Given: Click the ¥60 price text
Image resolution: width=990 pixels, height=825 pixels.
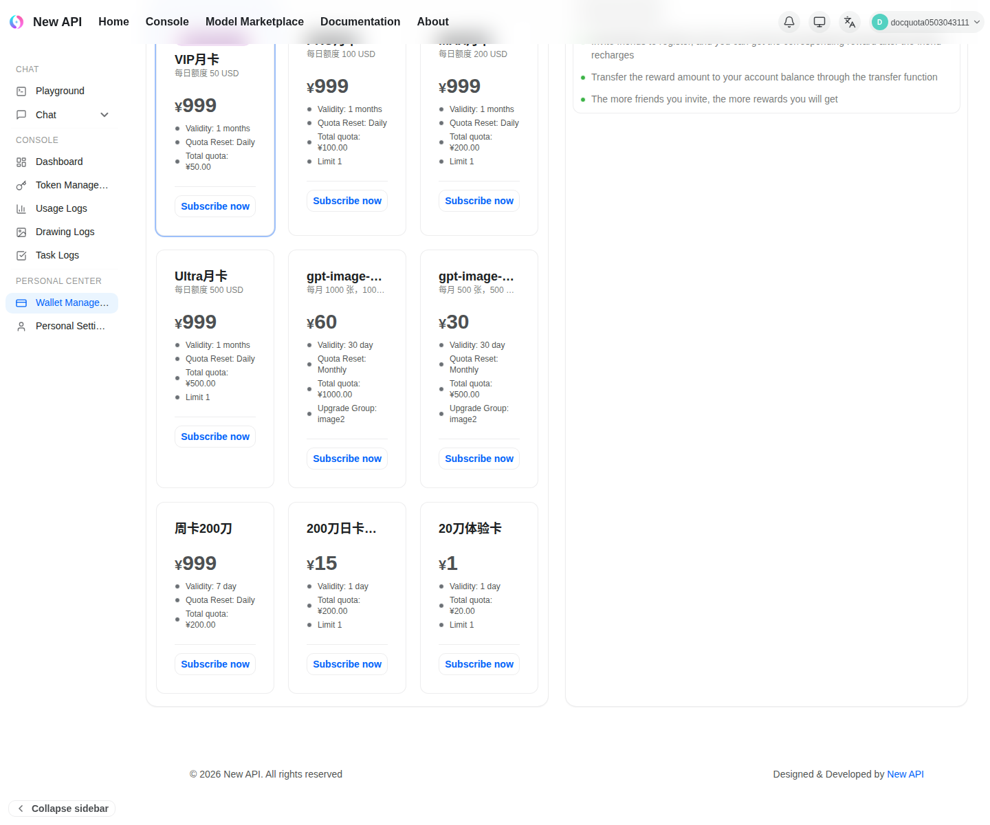Looking at the screenshot, I should click(322, 322).
